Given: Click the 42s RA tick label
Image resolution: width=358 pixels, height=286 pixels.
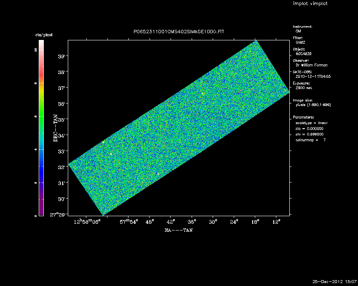Looking at the screenshot, I should click(171, 222).
